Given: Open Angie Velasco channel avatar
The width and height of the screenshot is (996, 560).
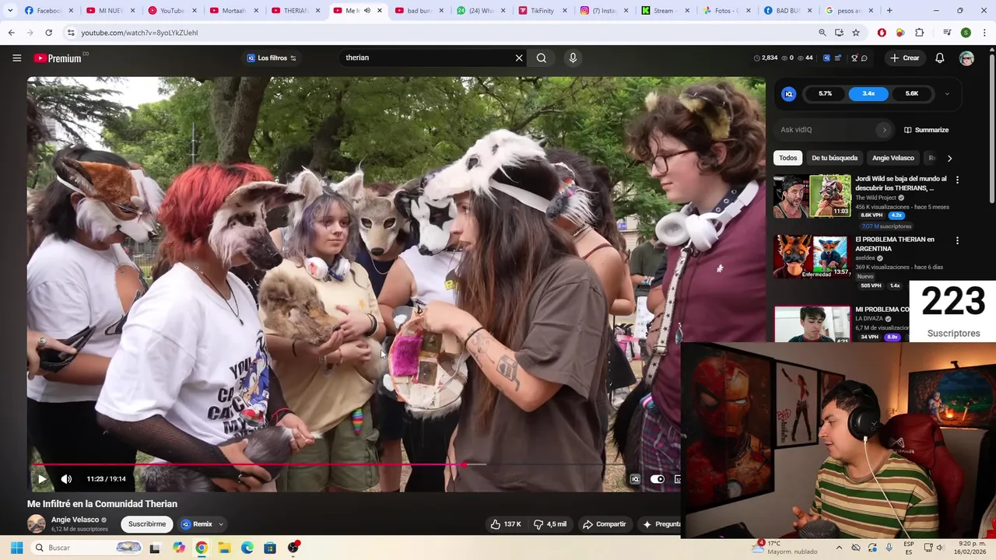Looking at the screenshot, I should pyautogui.click(x=37, y=524).
